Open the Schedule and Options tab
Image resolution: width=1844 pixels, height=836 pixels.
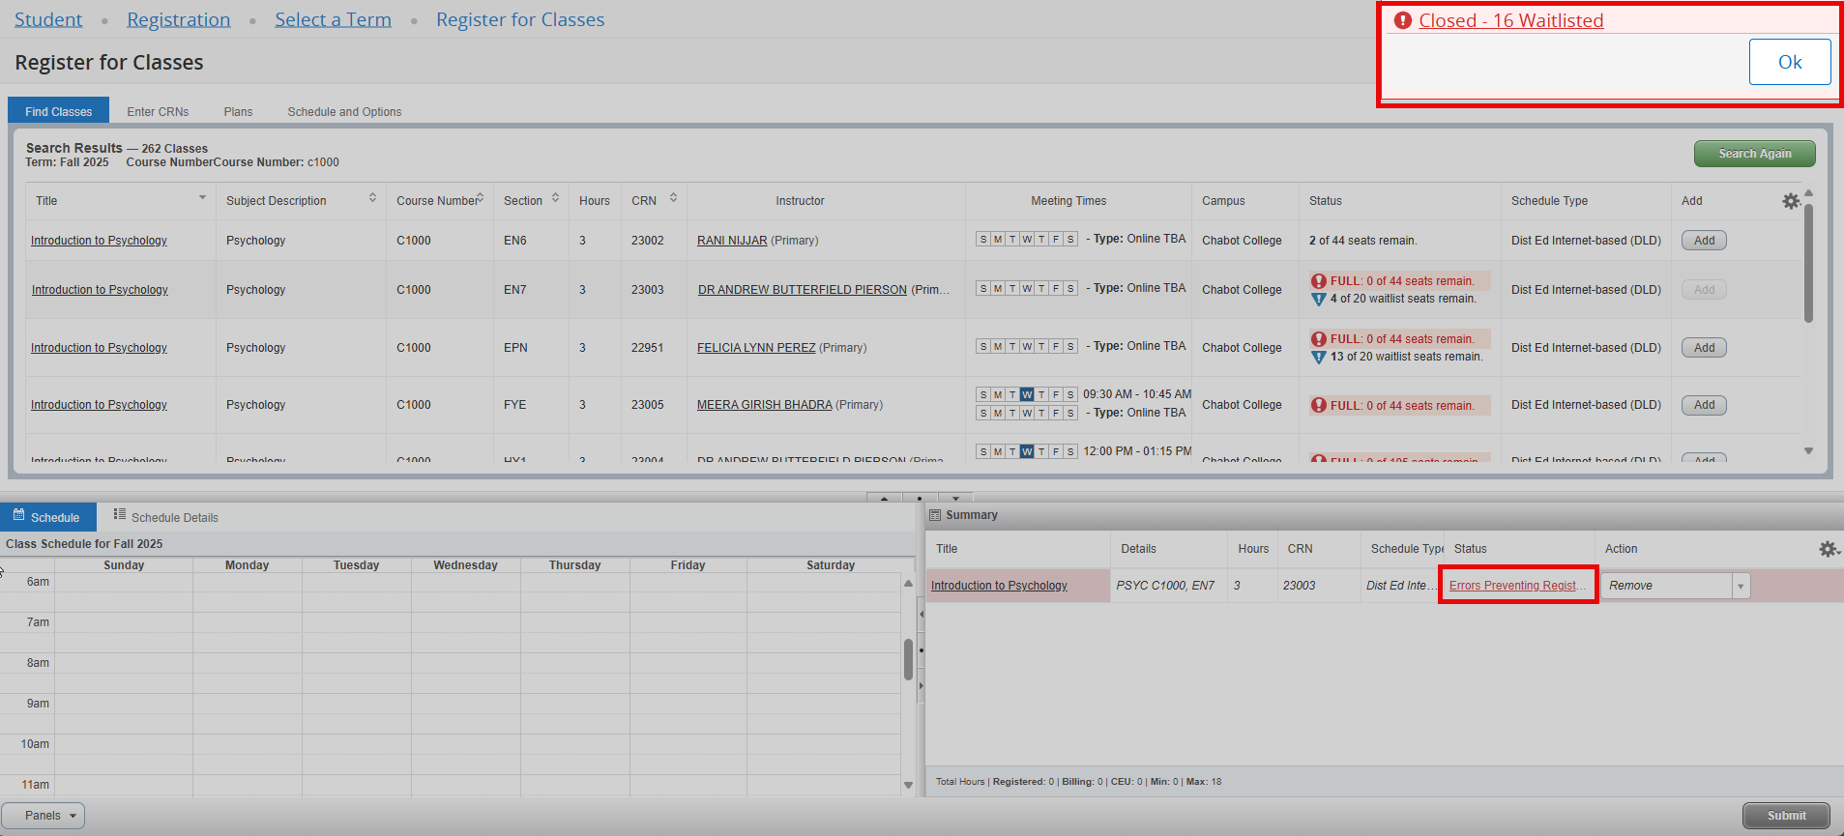pyautogui.click(x=344, y=112)
